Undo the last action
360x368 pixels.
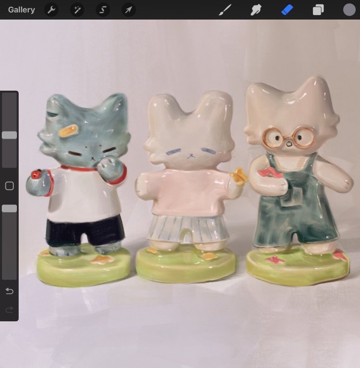coord(9,291)
